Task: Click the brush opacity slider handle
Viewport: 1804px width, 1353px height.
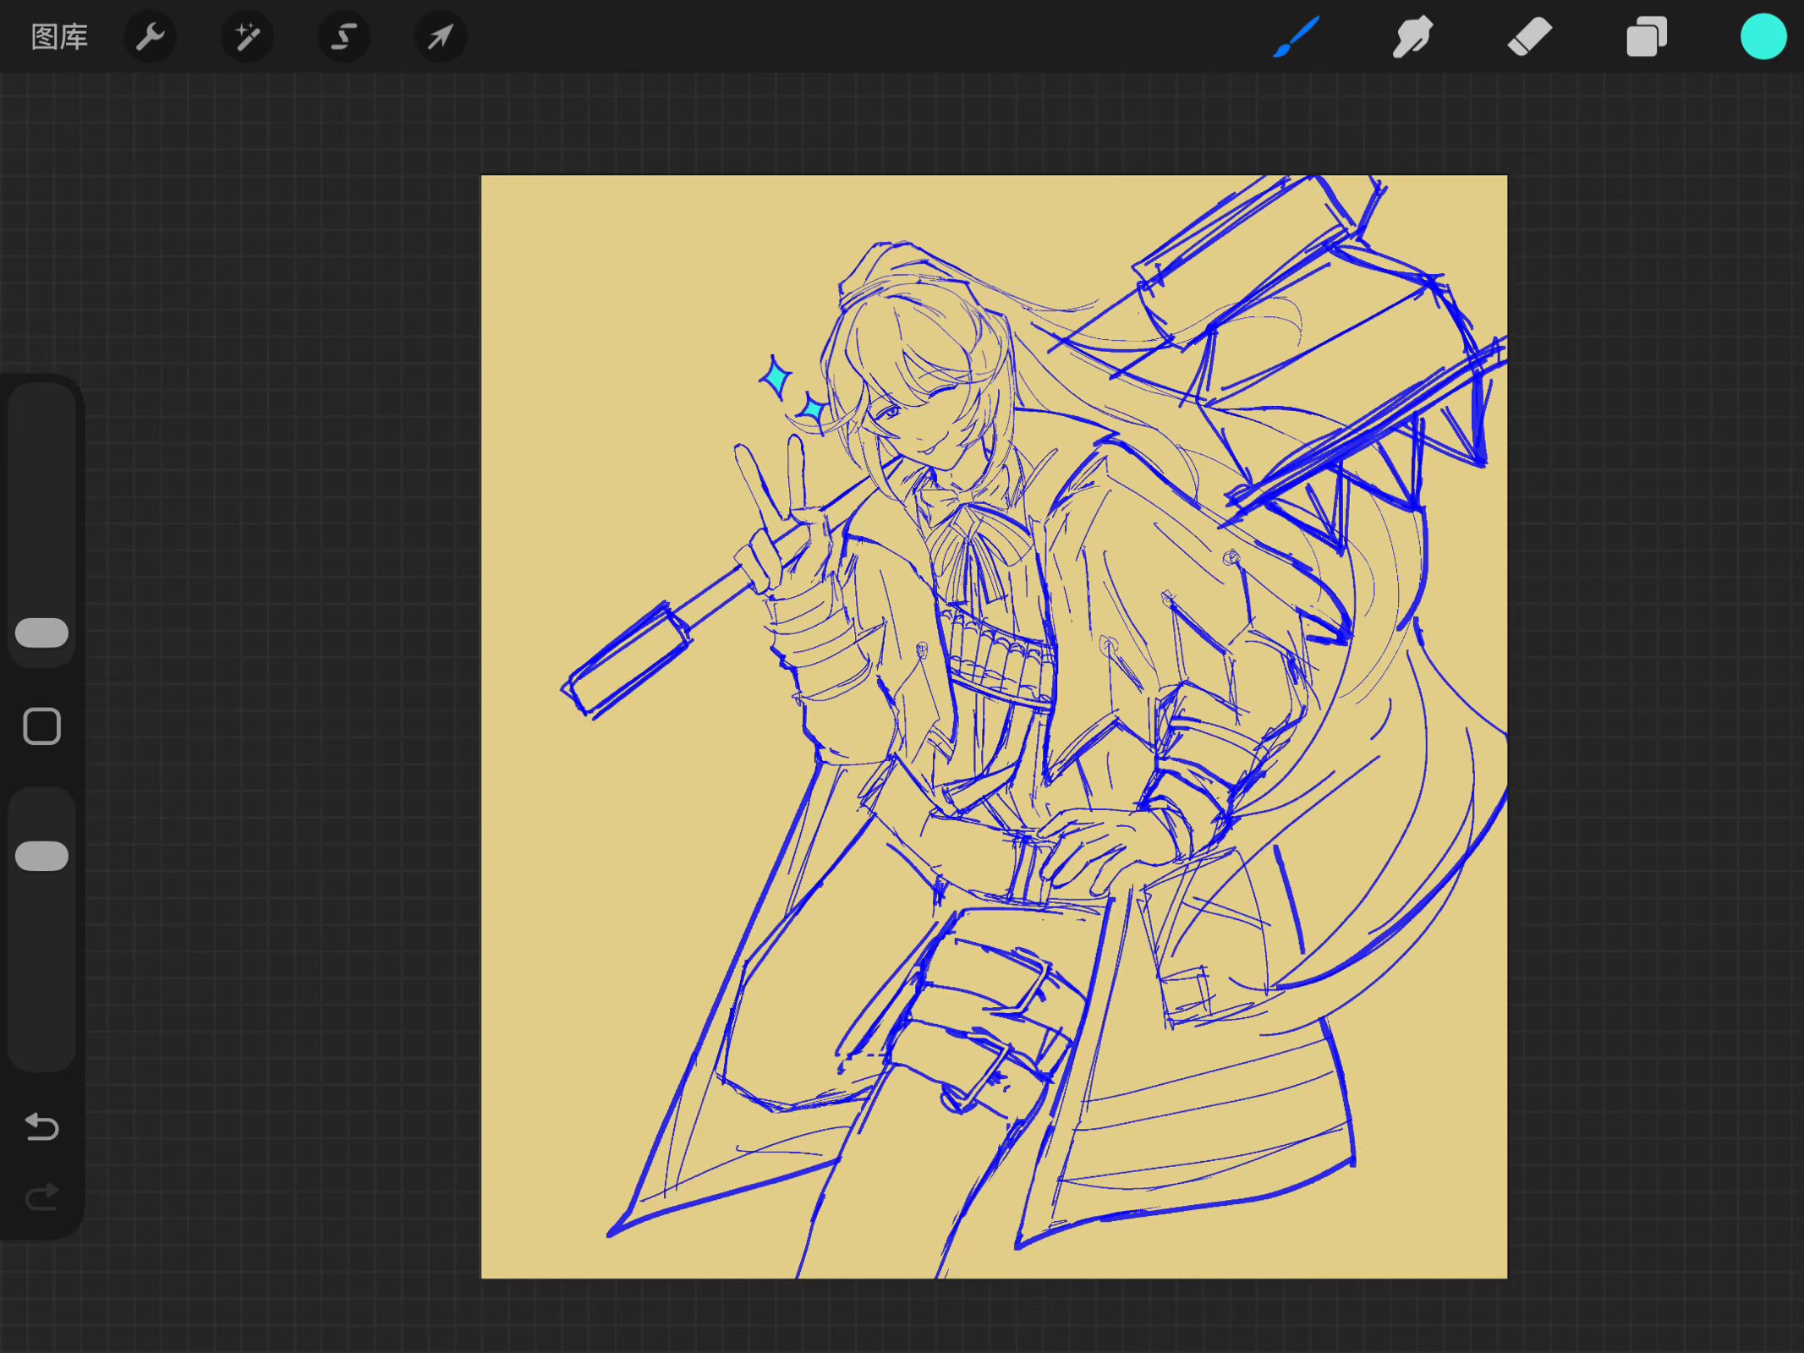Action: tap(41, 856)
